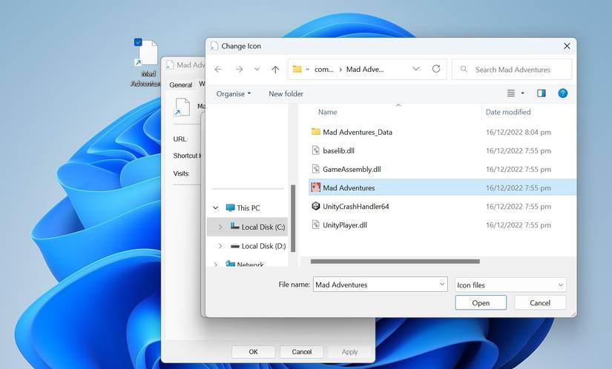
Task: Open the Icon files type dropdown
Action: coord(510,285)
